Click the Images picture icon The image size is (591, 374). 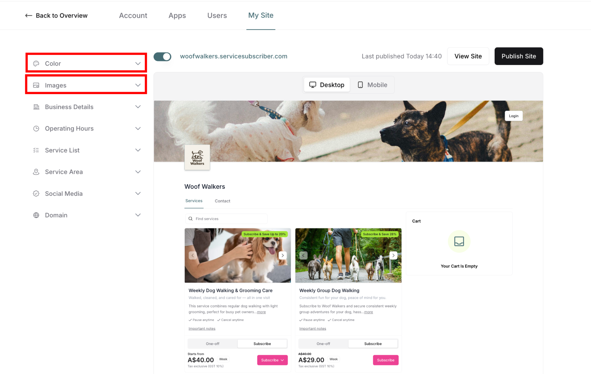click(x=36, y=85)
